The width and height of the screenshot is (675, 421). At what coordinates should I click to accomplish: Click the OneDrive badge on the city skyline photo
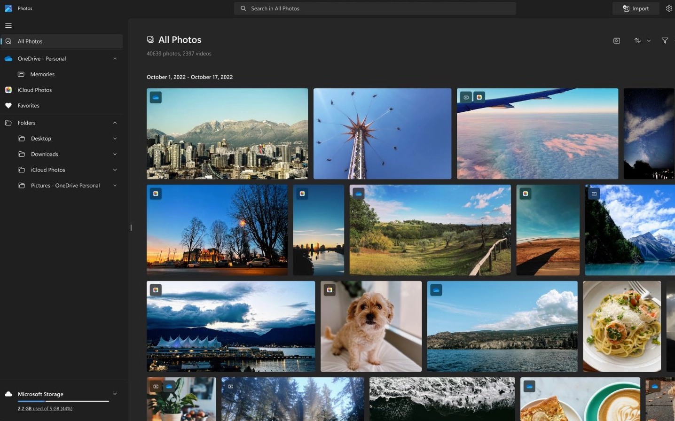(156, 97)
